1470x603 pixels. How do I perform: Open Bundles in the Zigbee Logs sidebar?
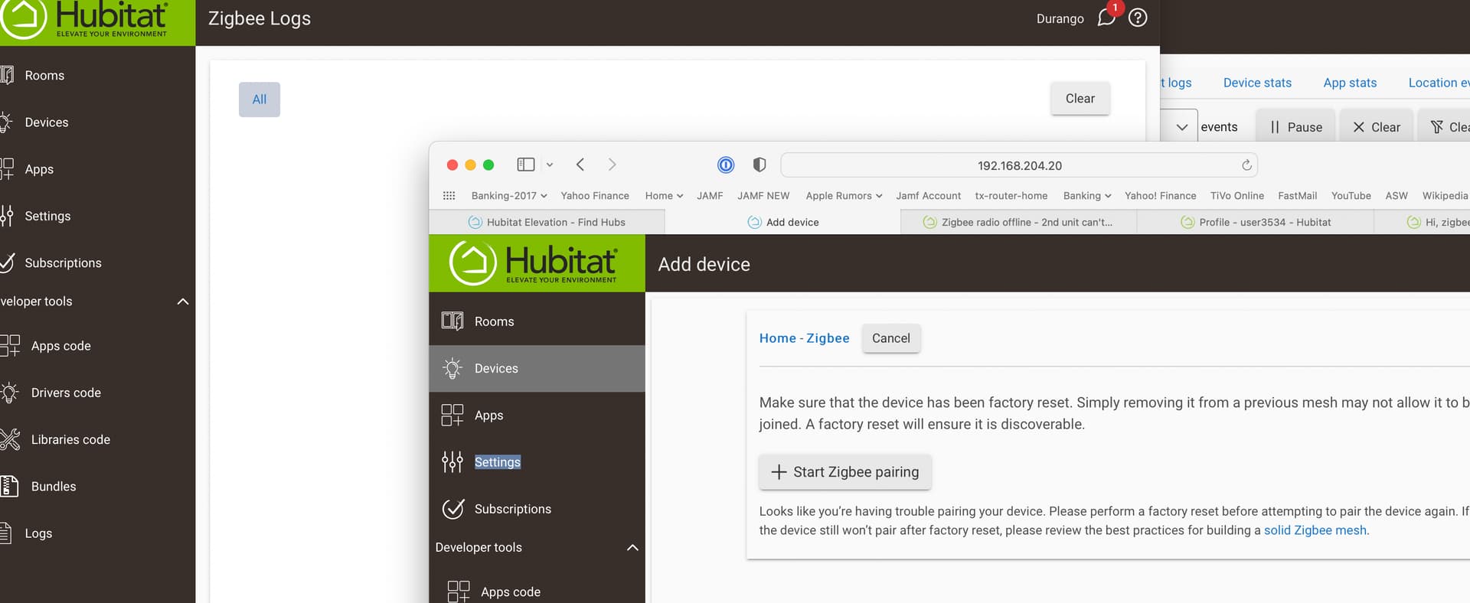(x=54, y=486)
